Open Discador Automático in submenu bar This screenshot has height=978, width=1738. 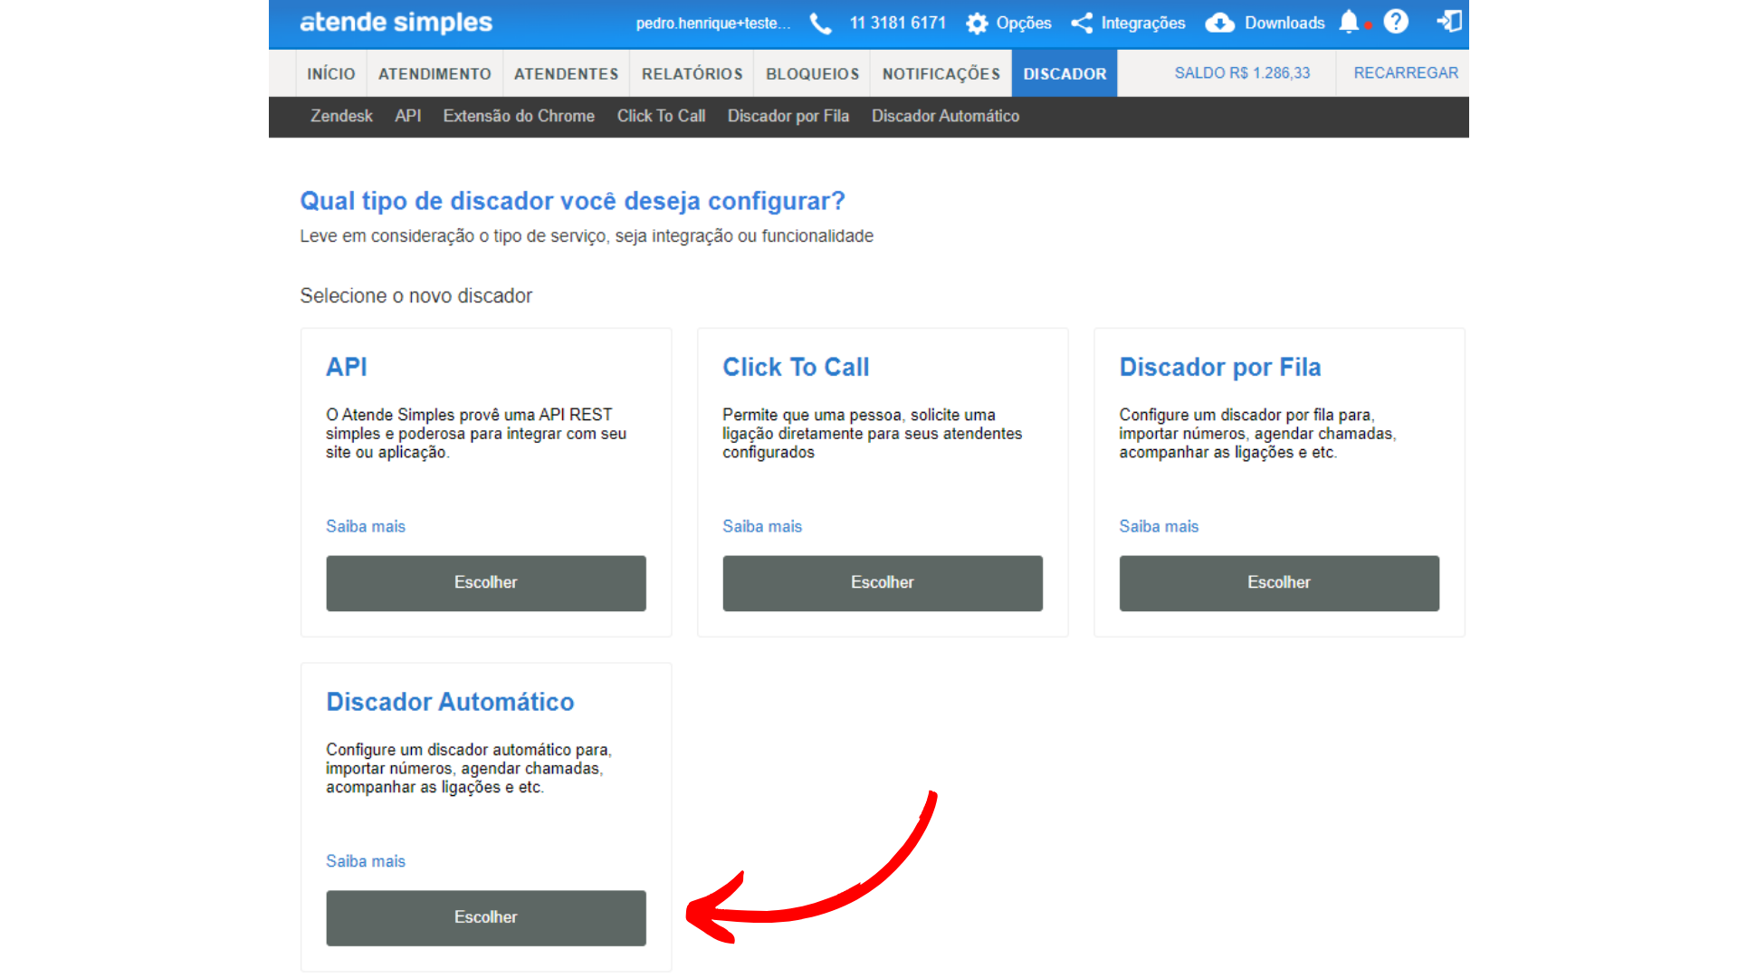[x=945, y=116]
